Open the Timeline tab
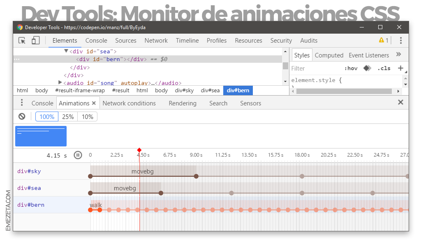The image size is (421, 242). (187, 41)
